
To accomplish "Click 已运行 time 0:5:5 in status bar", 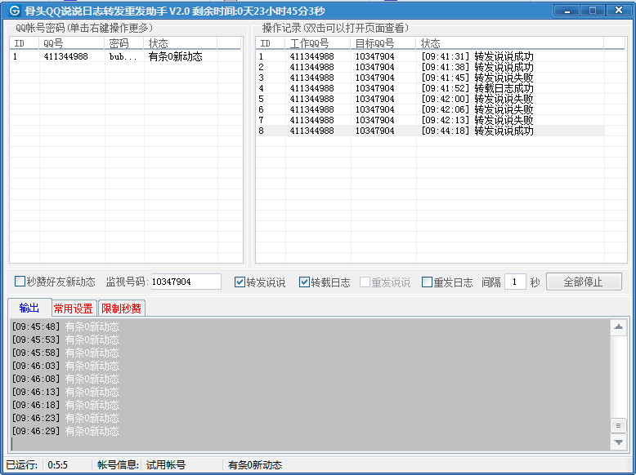I will point(57,465).
